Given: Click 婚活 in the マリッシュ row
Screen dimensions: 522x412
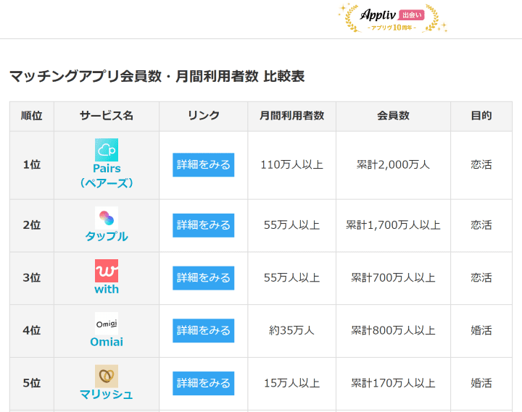Looking at the screenshot, I should 481,384.
